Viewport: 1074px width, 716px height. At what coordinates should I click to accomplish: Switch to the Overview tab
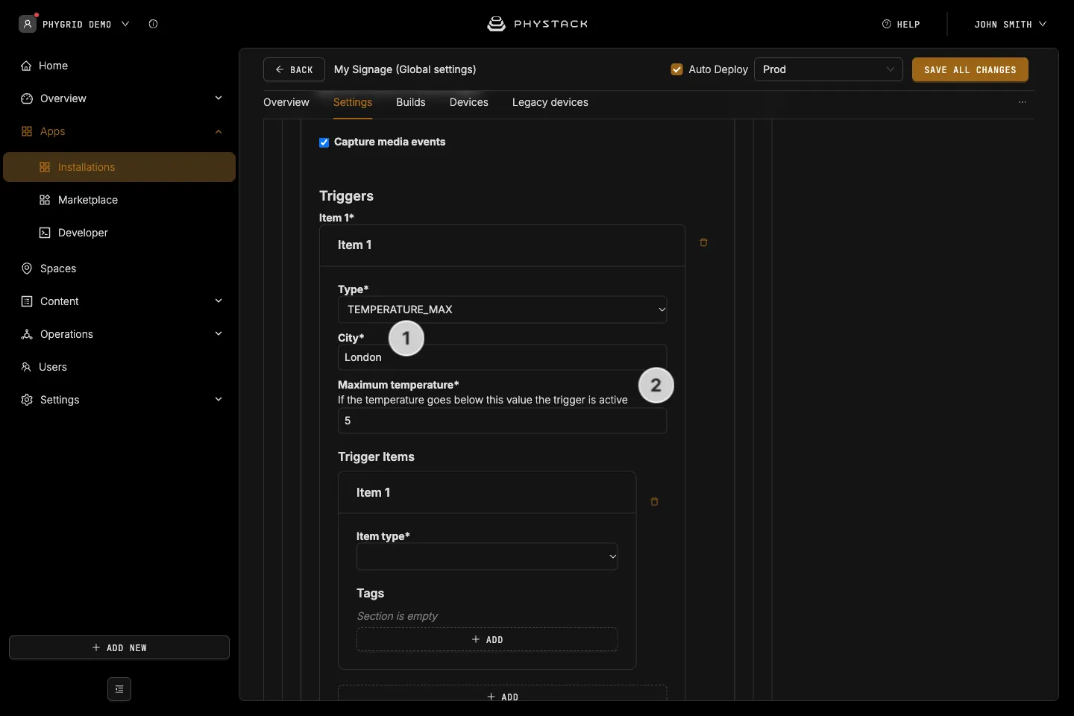point(286,103)
